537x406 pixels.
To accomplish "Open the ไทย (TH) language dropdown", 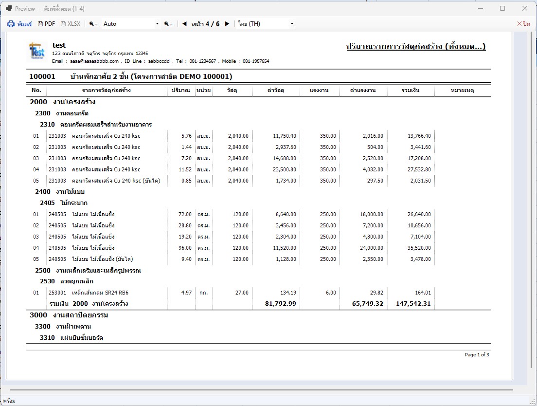I will [x=266, y=24].
